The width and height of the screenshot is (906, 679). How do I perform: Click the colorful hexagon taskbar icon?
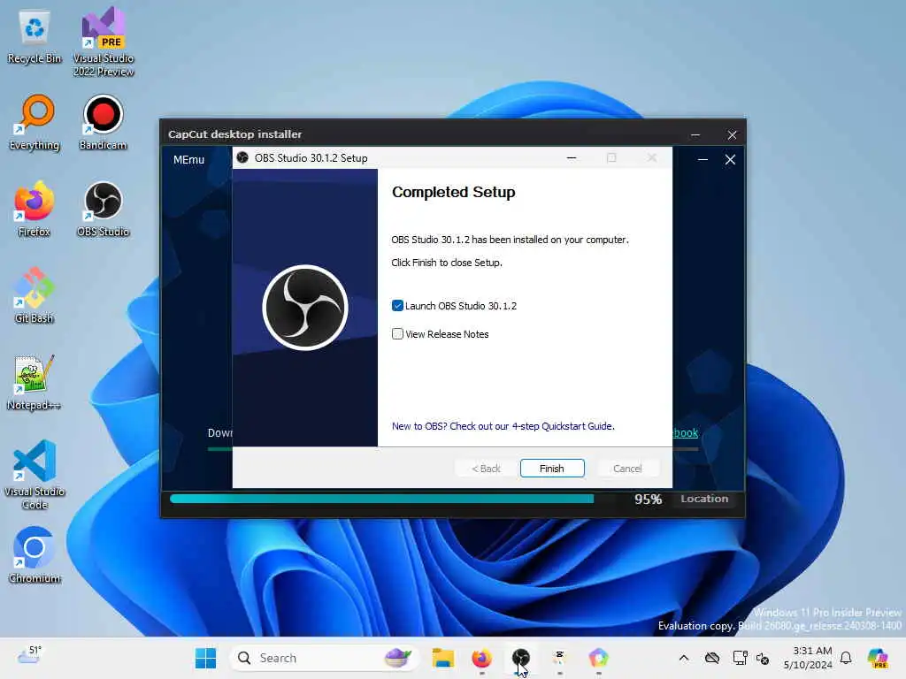click(599, 658)
